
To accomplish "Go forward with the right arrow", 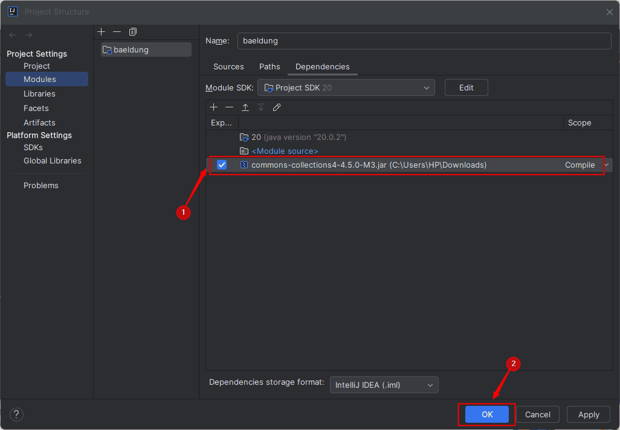I will point(28,35).
